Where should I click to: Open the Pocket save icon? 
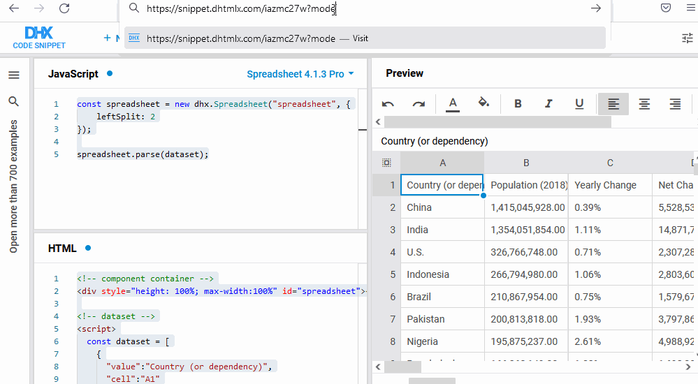click(x=665, y=8)
